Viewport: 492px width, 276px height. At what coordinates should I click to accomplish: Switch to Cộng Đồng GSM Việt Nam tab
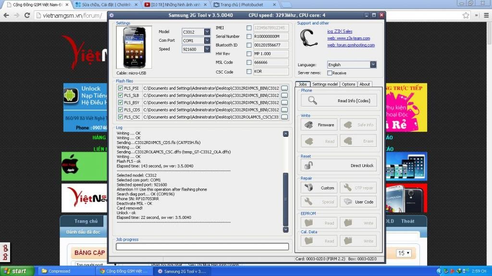point(37,5)
